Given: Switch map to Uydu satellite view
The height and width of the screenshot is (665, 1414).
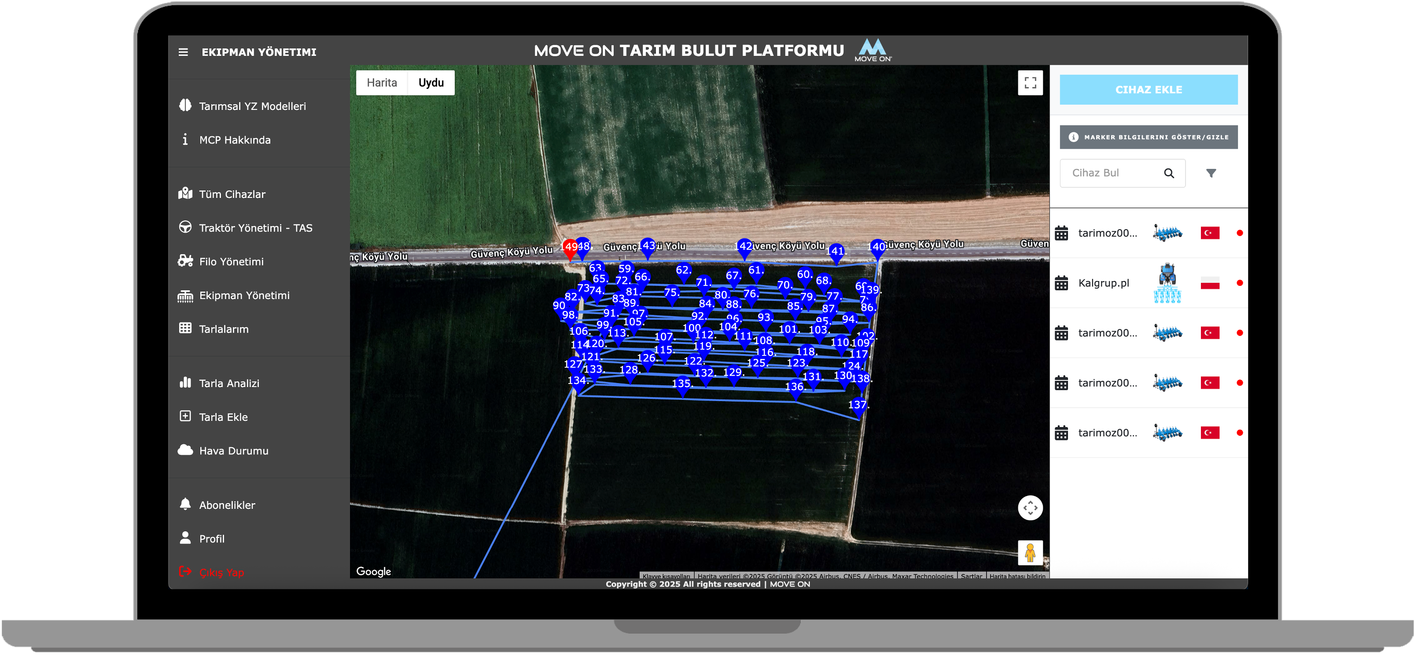Looking at the screenshot, I should [x=431, y=83].
